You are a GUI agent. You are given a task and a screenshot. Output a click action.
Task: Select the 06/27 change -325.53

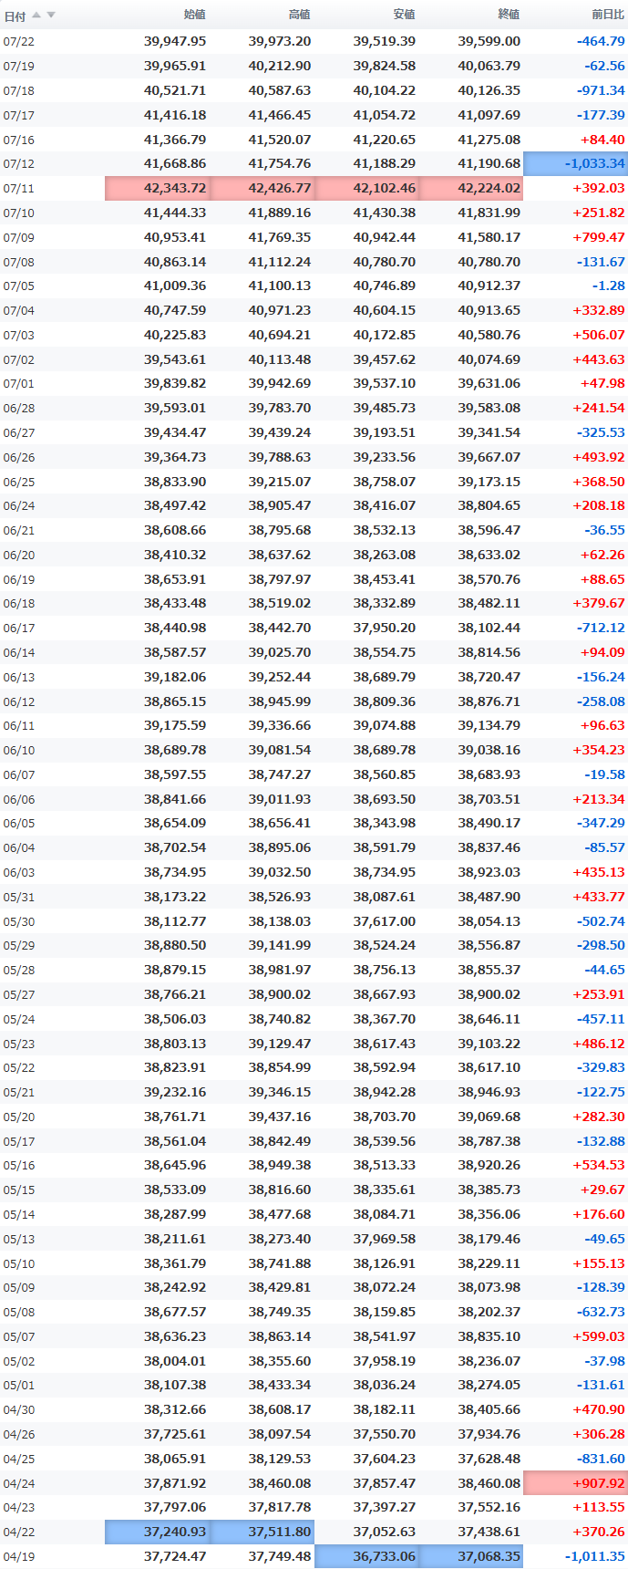[x=601, y=432]
